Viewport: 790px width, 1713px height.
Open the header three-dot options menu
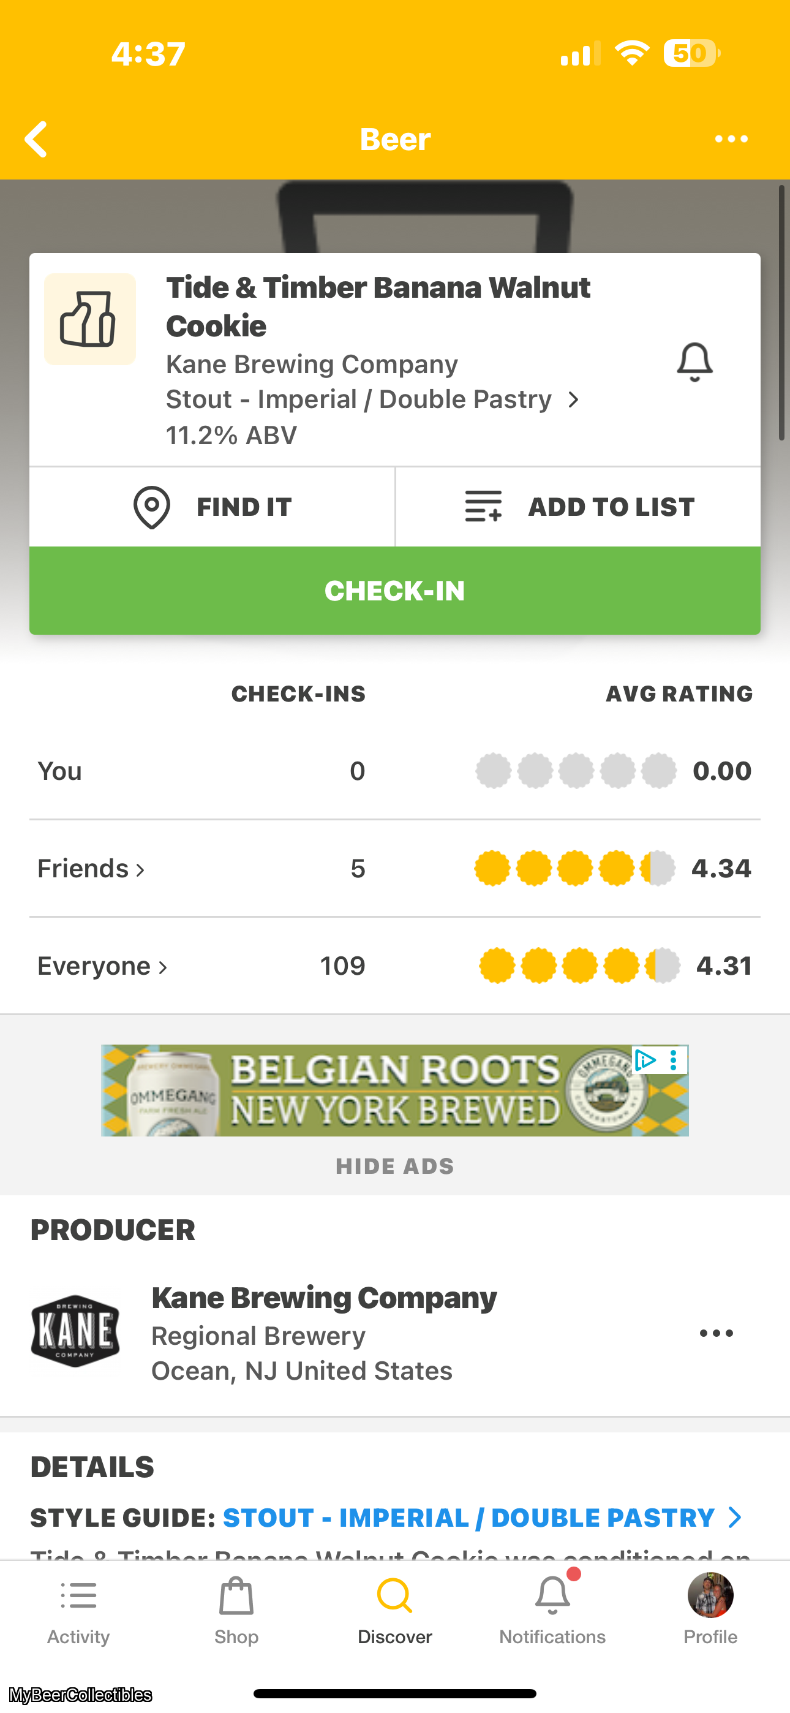tap(731, 139)
